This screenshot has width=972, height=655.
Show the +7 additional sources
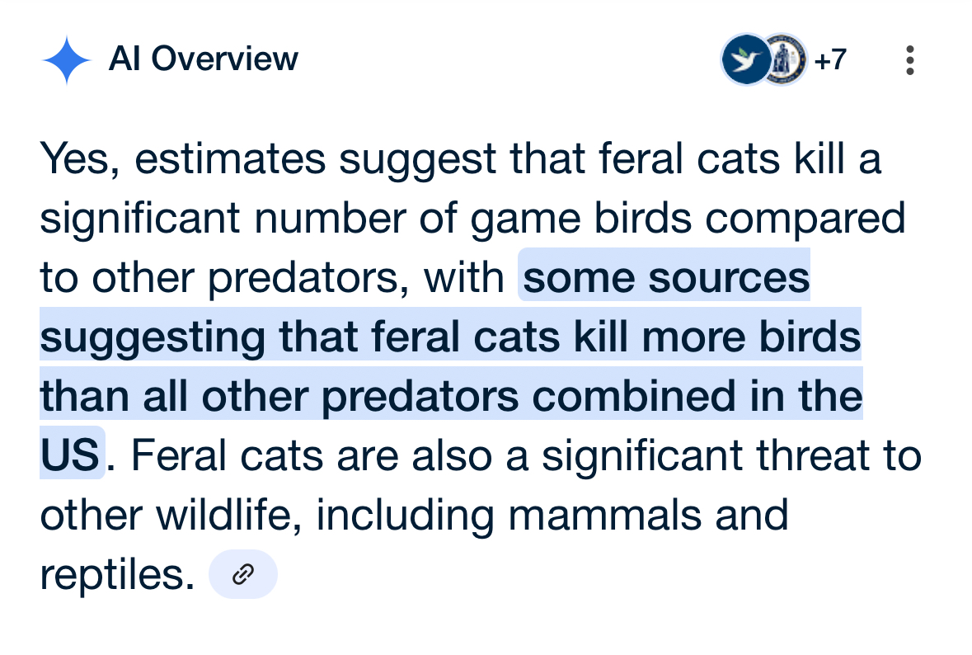(830, 59)
